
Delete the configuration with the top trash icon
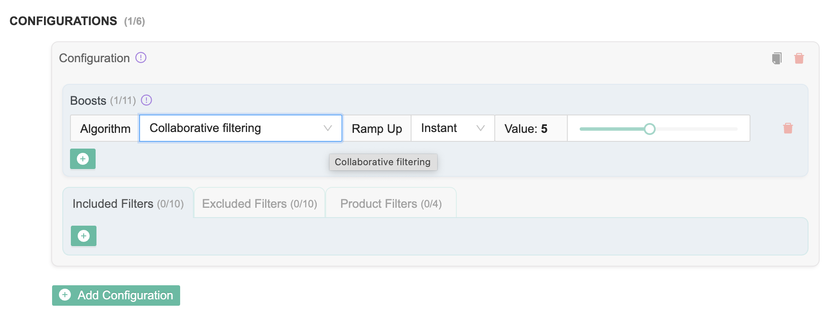coord(799,58)
